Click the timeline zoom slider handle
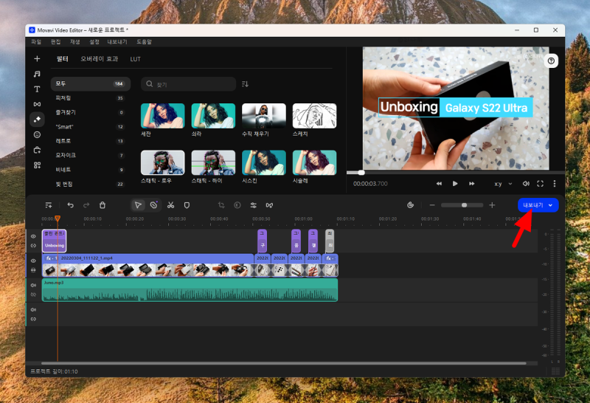Viewport: 590px width, 403px height. coord(464,205)
